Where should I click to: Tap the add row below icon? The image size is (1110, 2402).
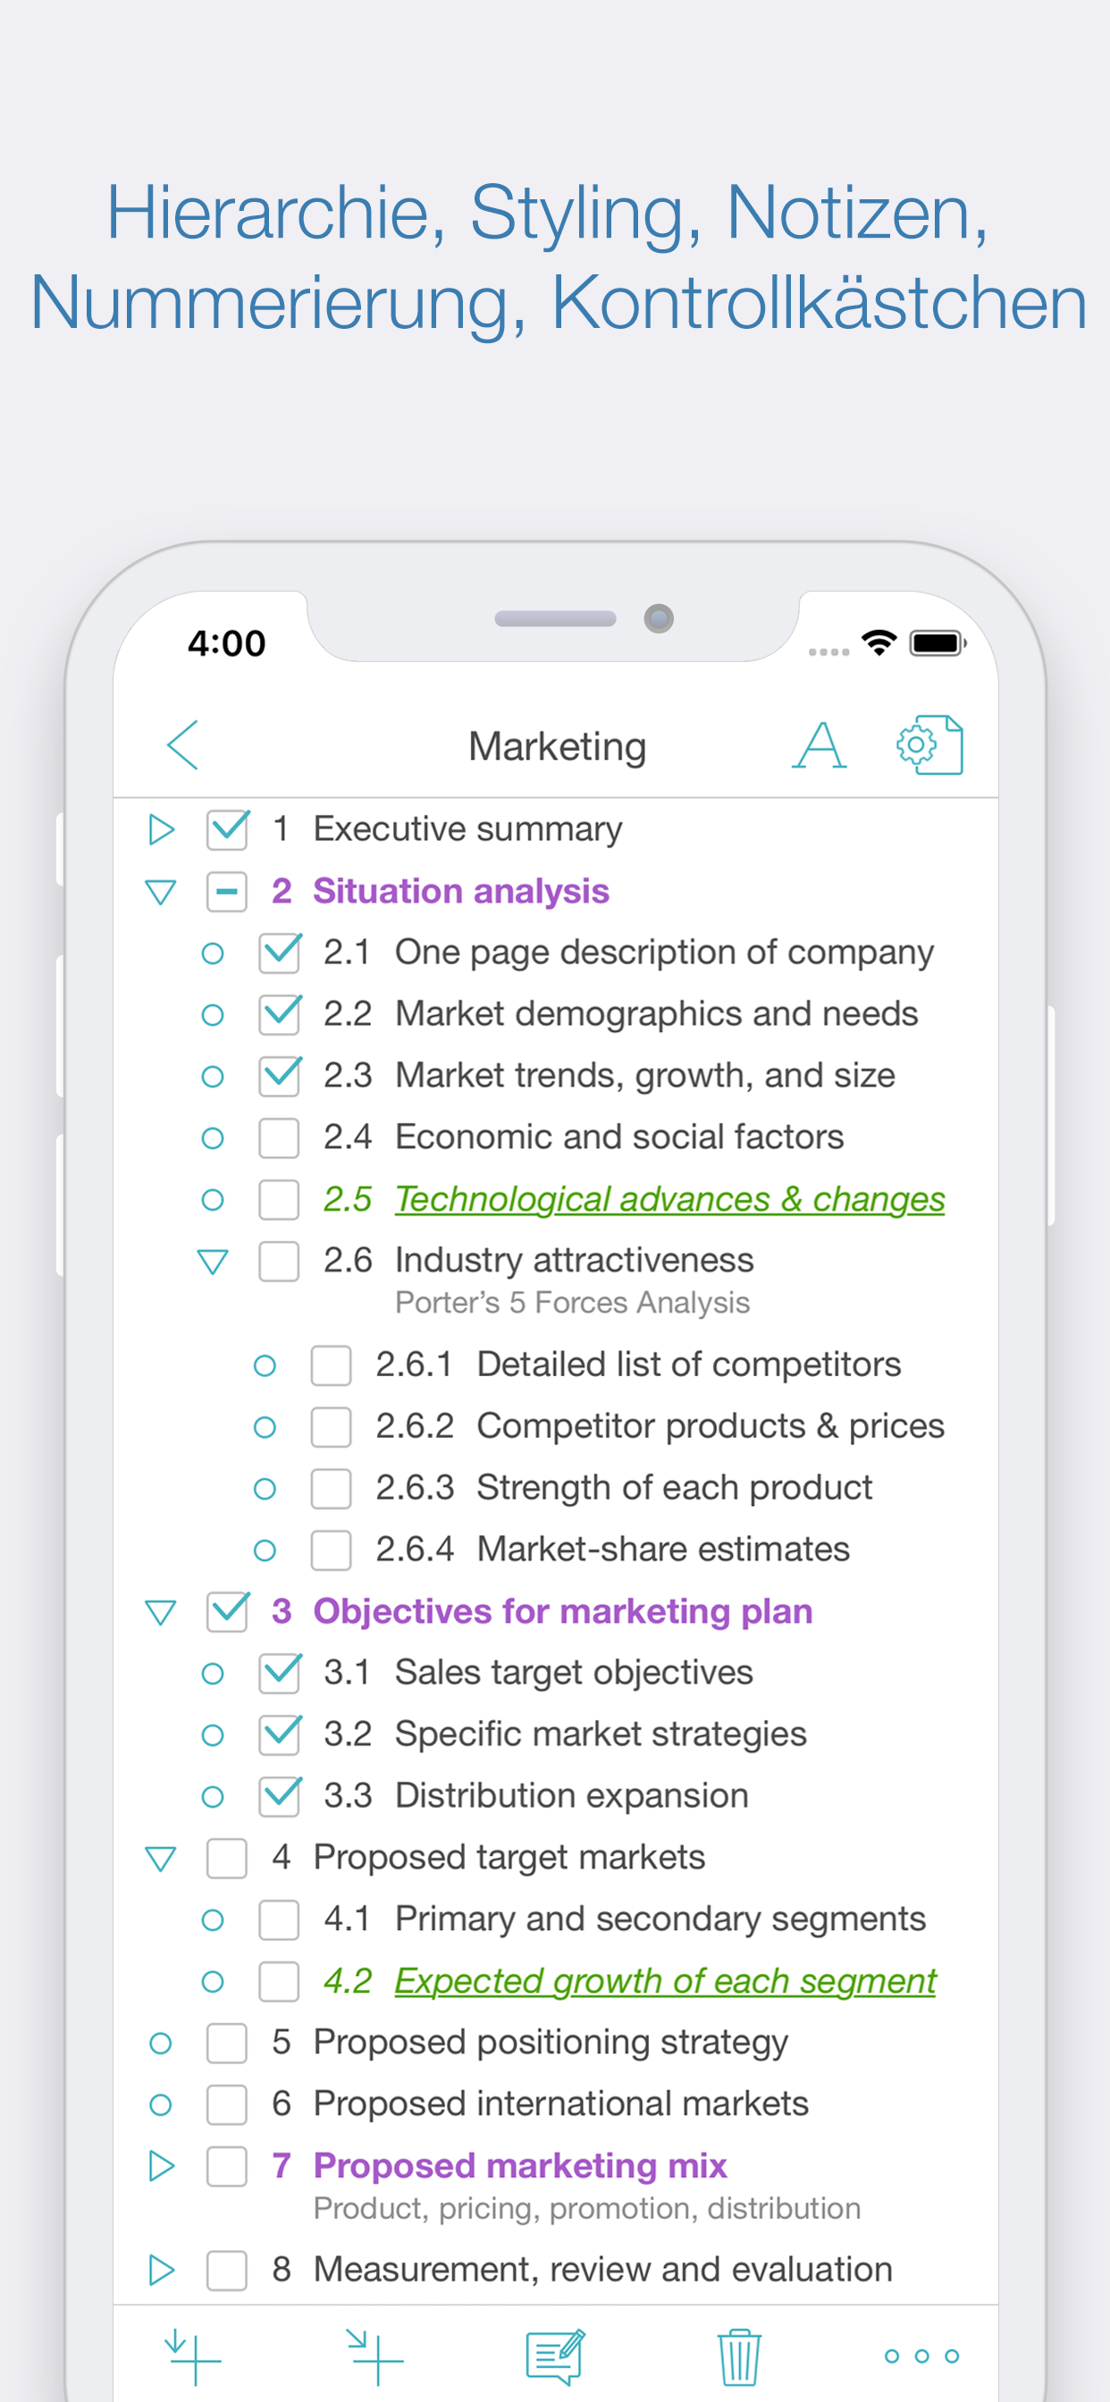(x=193, y=2356)
